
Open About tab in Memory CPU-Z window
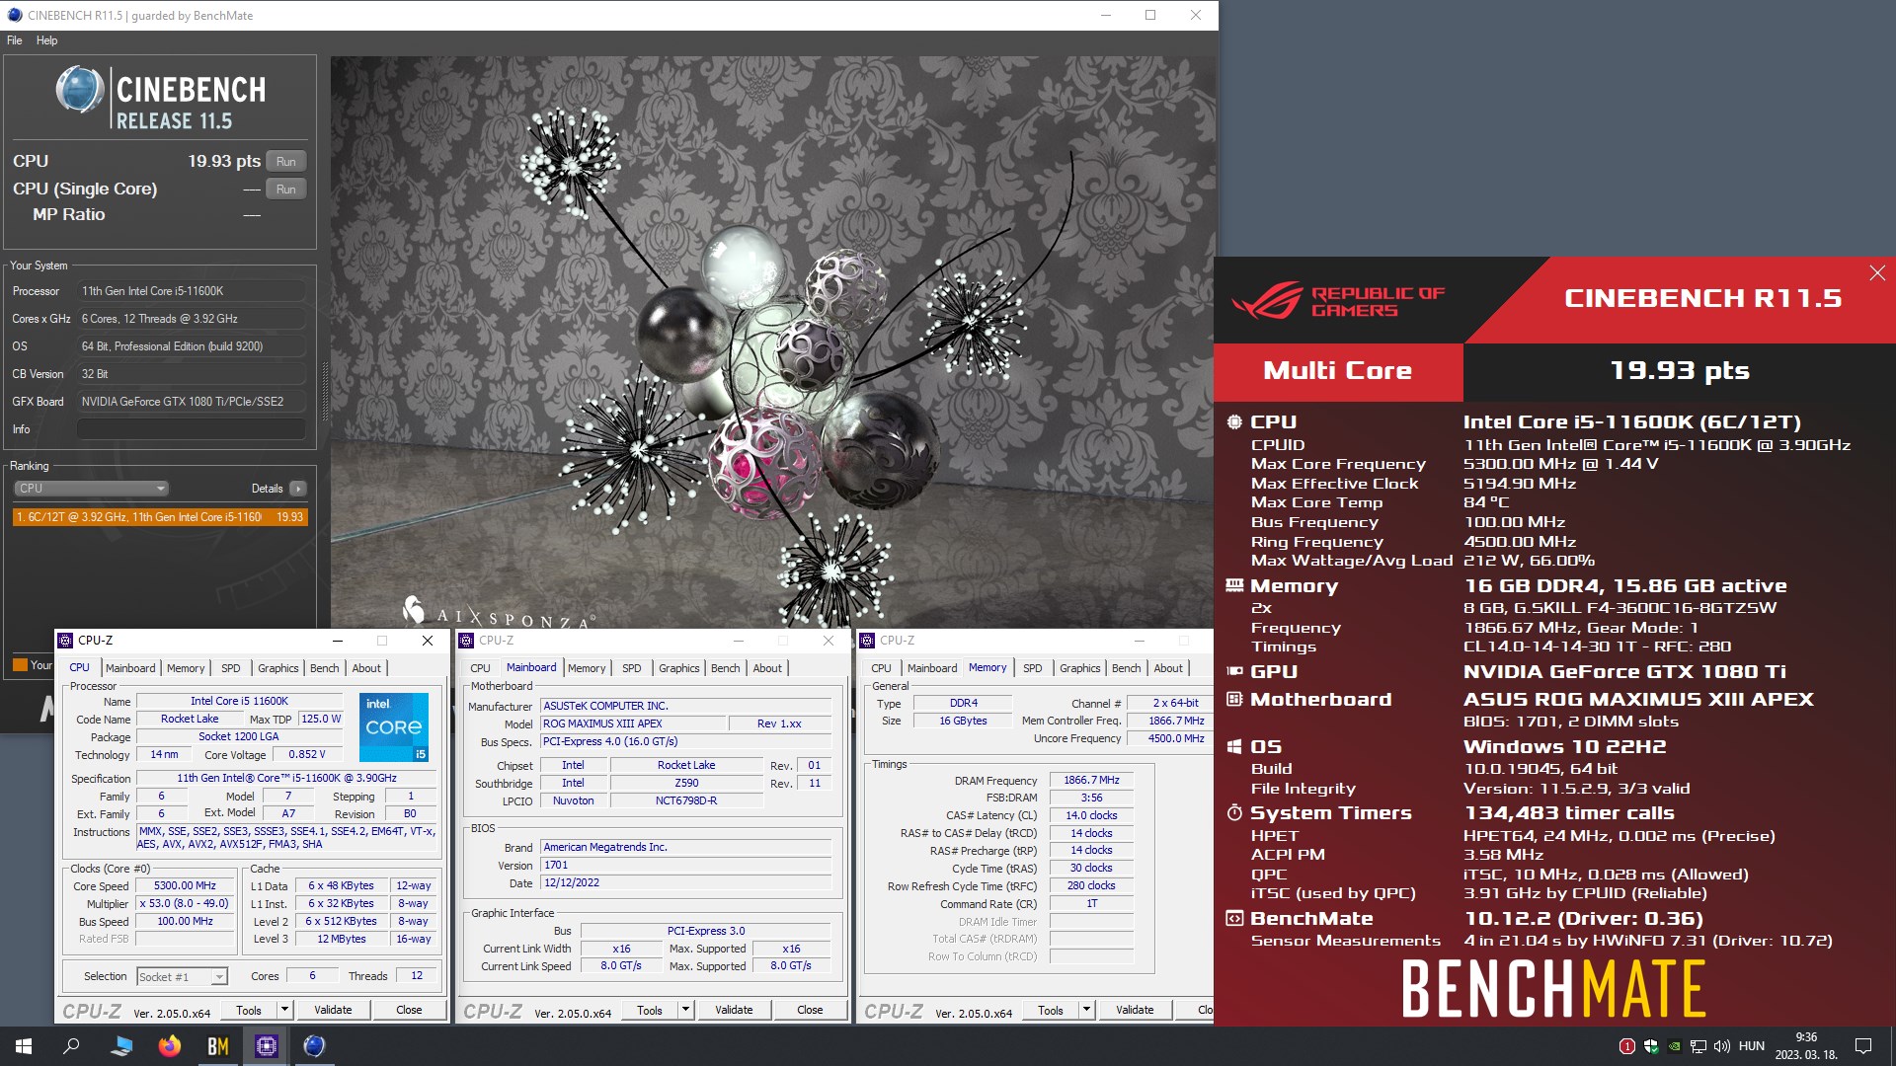[1168, 668]
